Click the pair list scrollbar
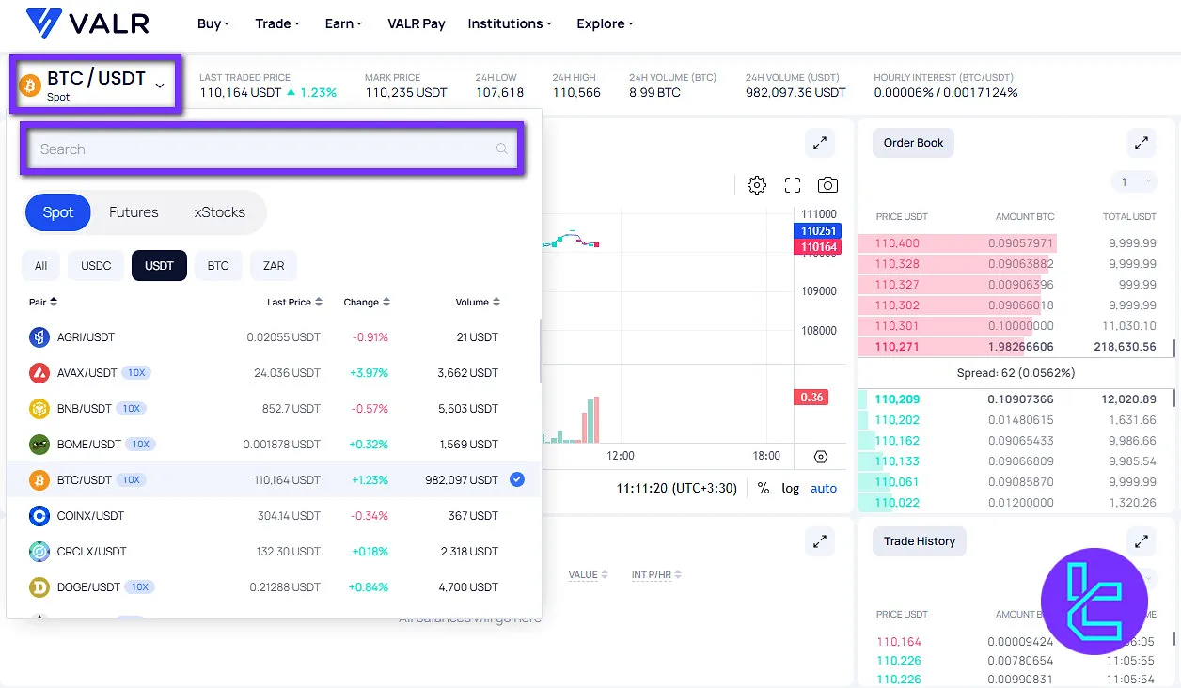 tap(540, 352)
